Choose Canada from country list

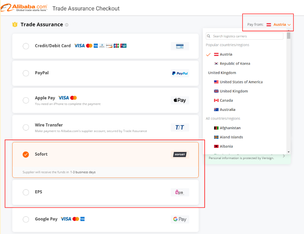point(223,100)
